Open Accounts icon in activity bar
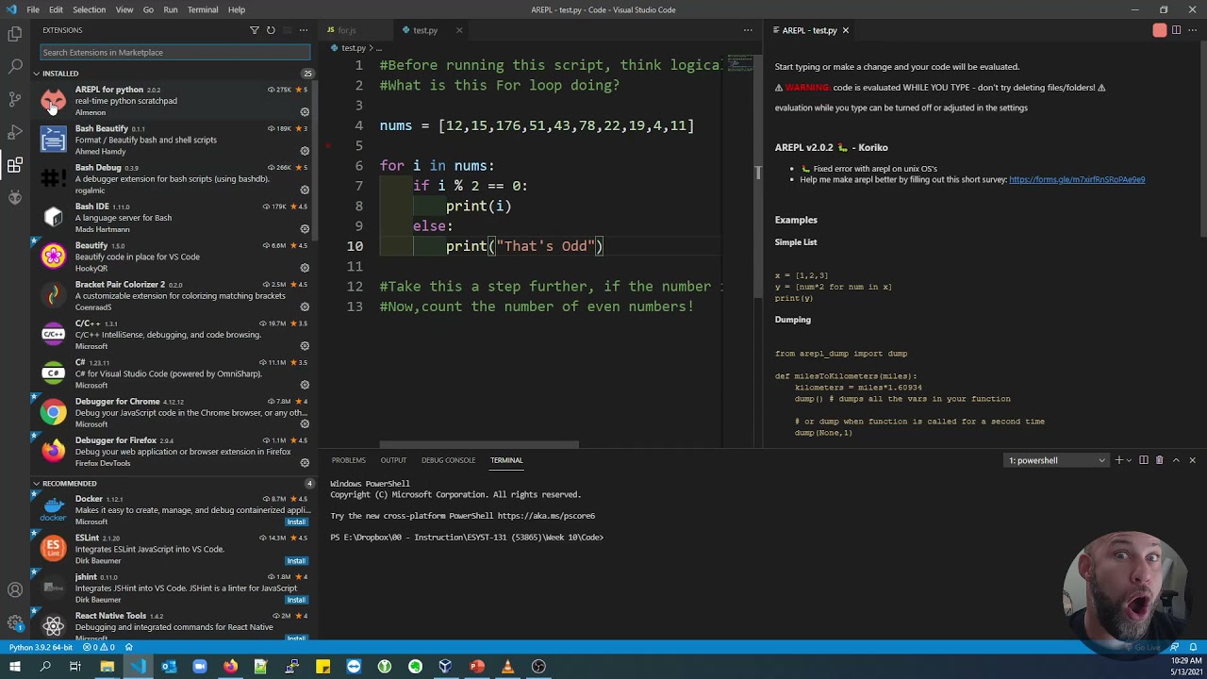Screen dimensions: 1207x679 point(15,590)
